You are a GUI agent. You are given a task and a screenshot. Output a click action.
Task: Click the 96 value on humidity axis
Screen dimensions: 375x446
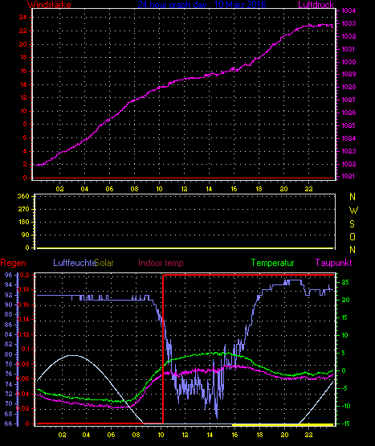point(9,275)
